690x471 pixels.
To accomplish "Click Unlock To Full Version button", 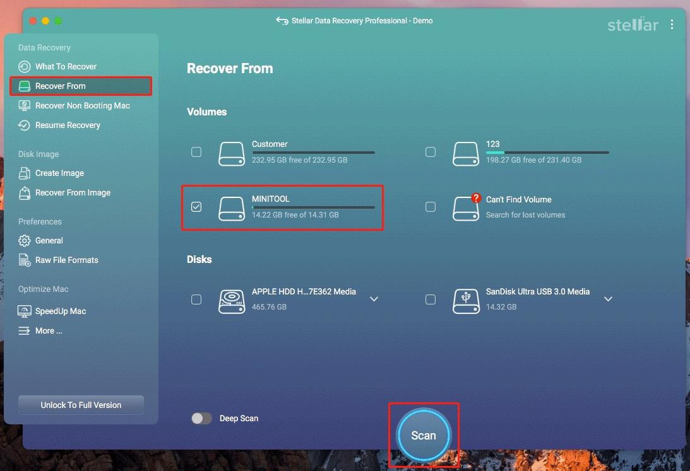I will pyautogui.click(x=81, y=405).
